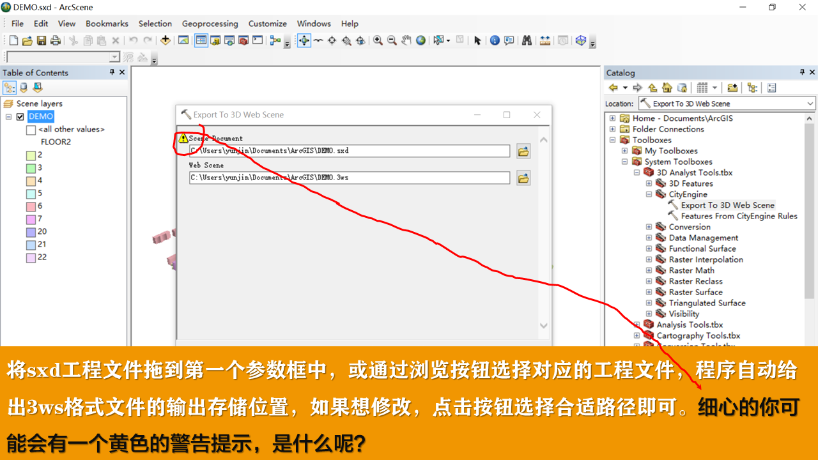Select the HTML Popup tool

tap(509, 40)
